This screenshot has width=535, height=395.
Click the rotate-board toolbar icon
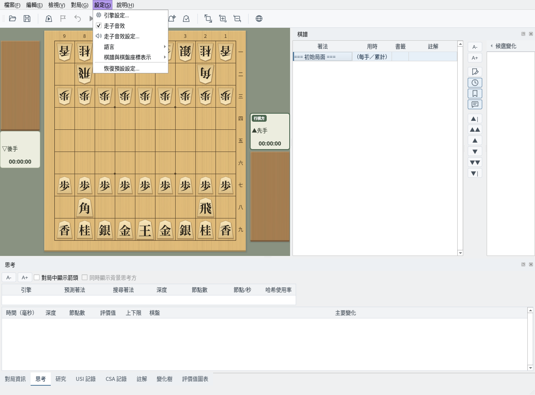click(x=208, y=19)
